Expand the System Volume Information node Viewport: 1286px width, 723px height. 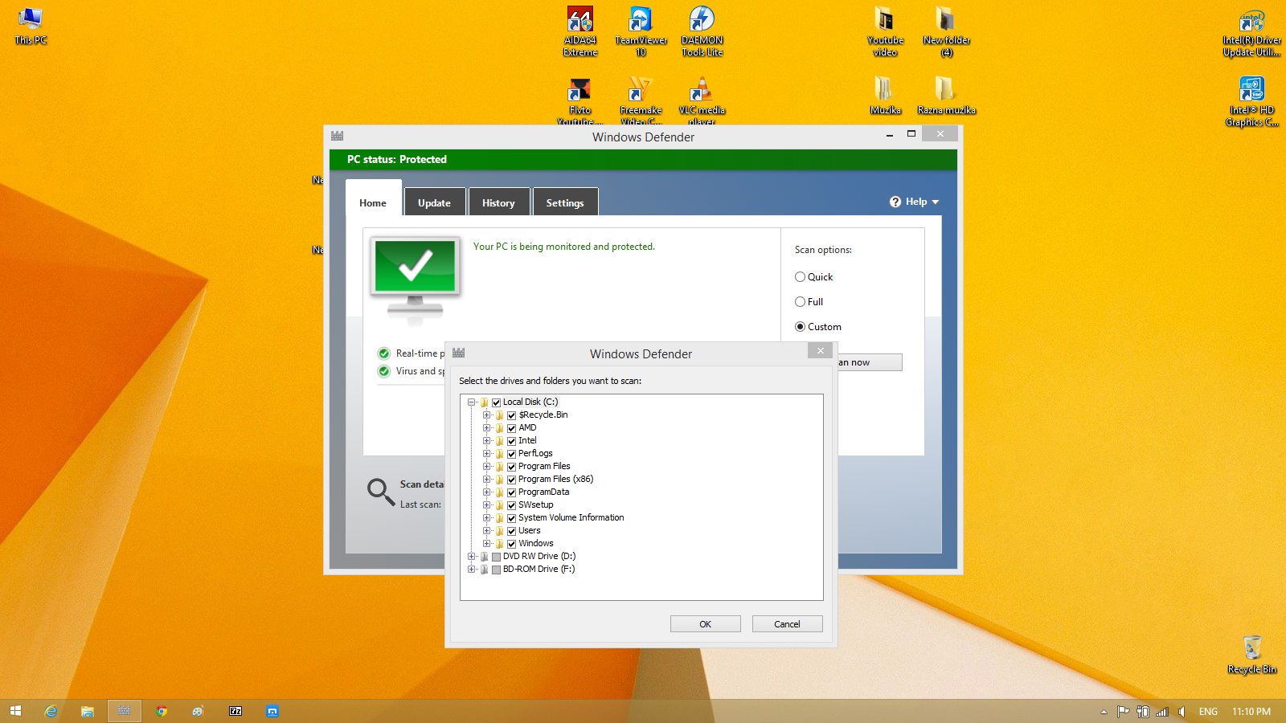click(x=486, y=518)
